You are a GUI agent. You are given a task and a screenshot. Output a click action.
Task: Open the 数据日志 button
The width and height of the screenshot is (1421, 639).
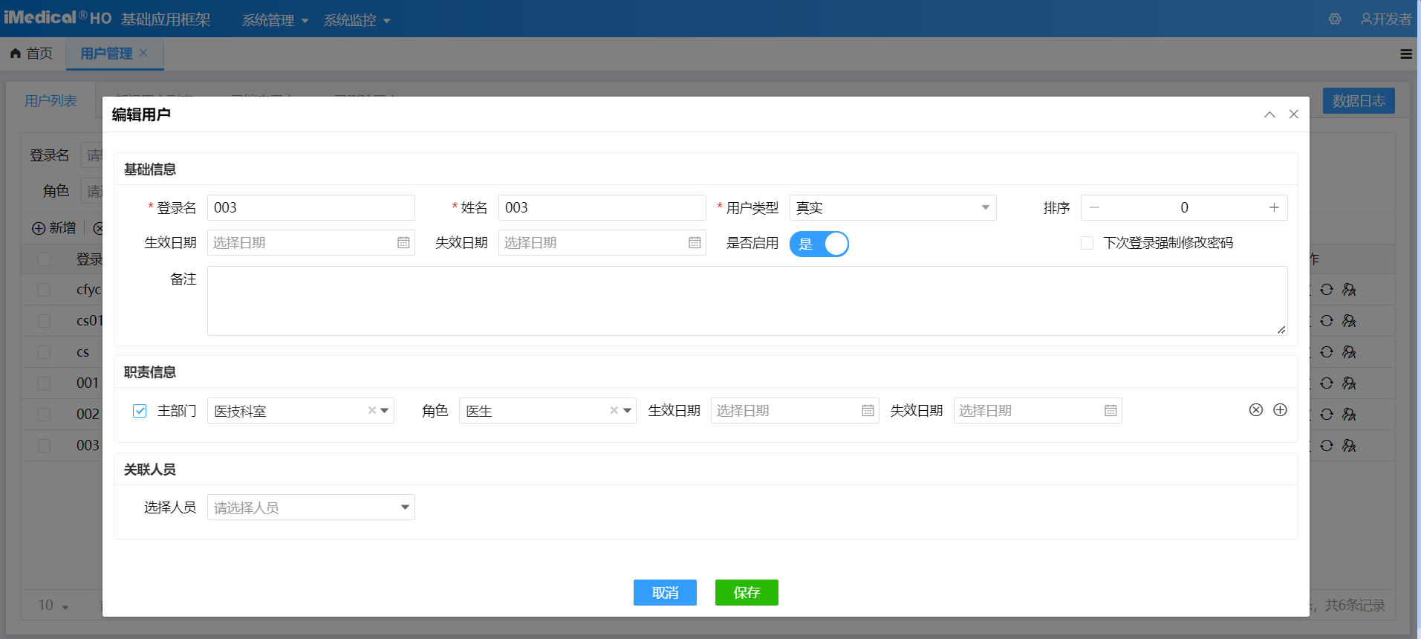1359,101
